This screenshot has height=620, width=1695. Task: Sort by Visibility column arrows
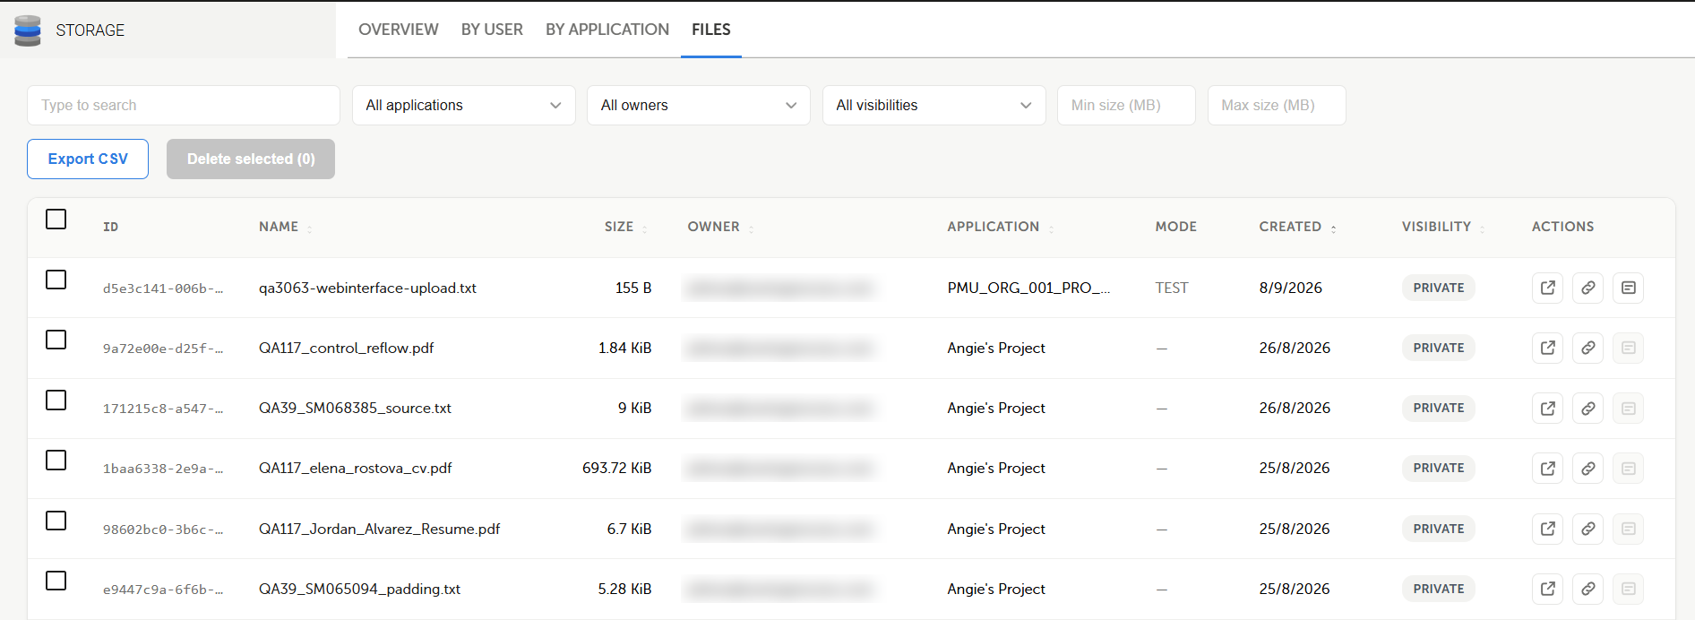(1482, 228)
